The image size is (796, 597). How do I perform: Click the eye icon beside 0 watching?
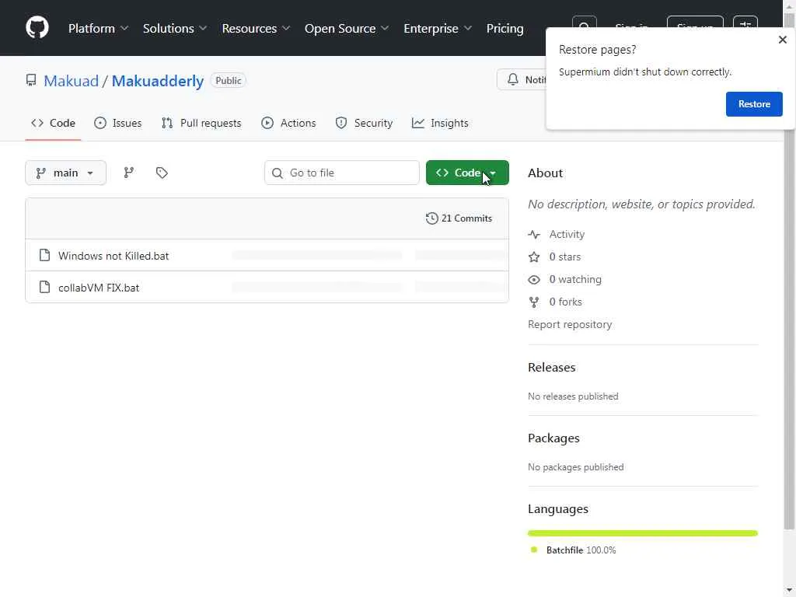tap(534, 280)
